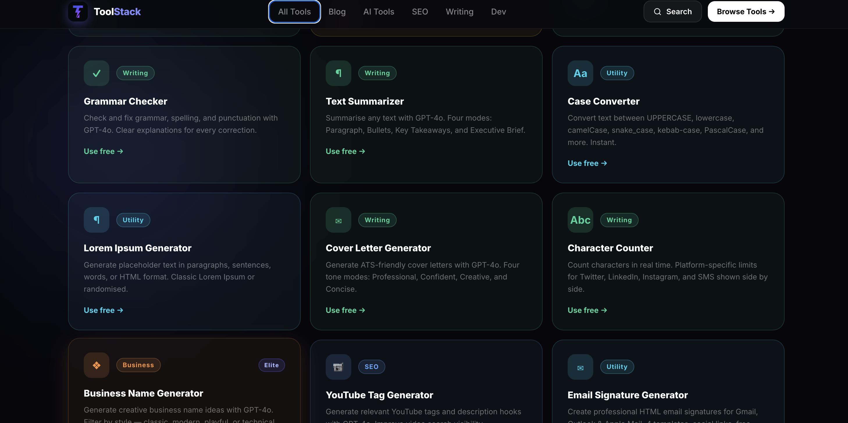Switch to the Blog tab
Screen dimensions: 848x423
337,12
